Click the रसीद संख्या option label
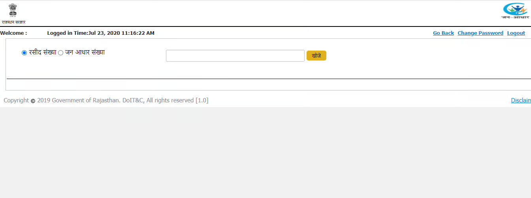Screen dimensions: 531x198 click(43, 53)
